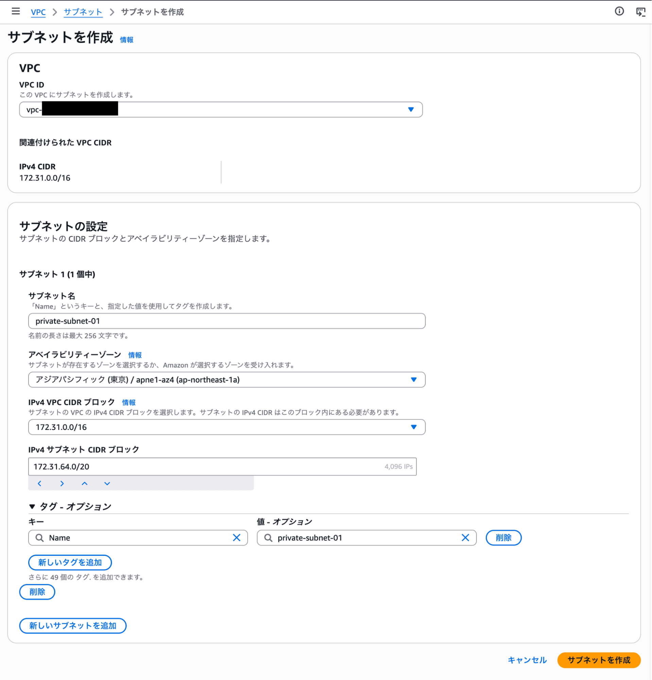Viewport: 652px width, 680px height.
Task: Open the IPv4 VPC CIDR block dropdown
Action: [227, 427]
